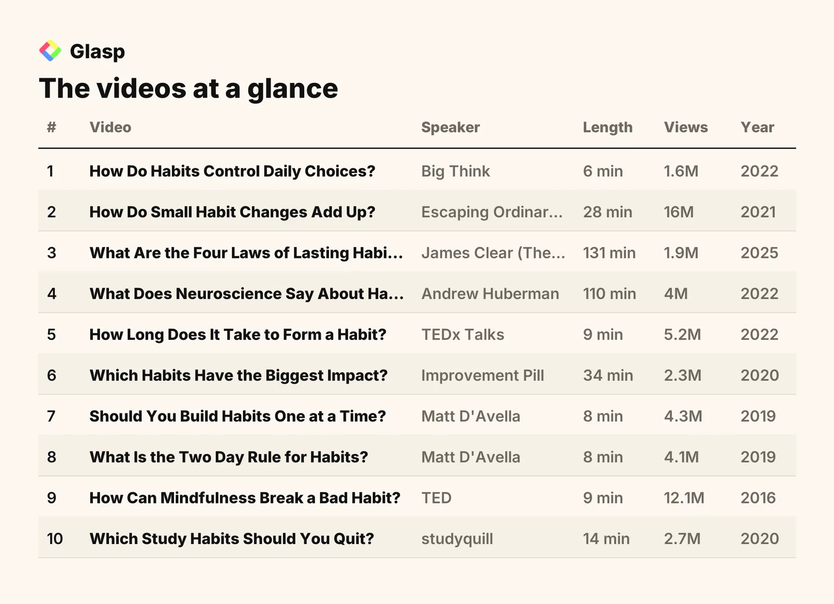Click the '28 min' length value

pos(608,212)
